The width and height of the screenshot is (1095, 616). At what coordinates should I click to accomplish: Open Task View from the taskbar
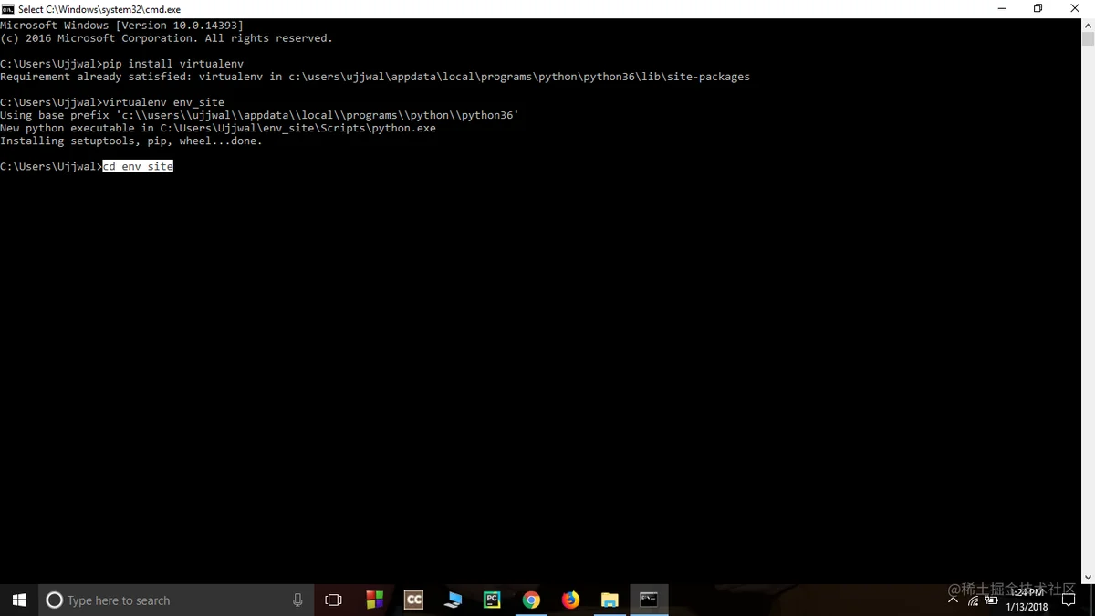(333, 600)
